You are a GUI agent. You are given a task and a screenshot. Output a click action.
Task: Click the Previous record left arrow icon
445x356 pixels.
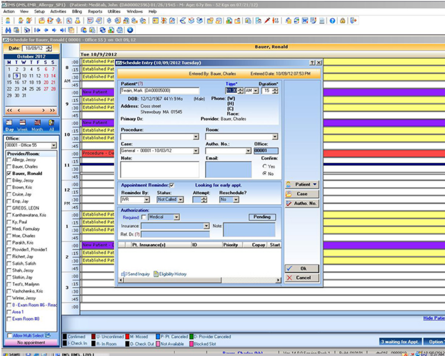(x=46, y=30)
